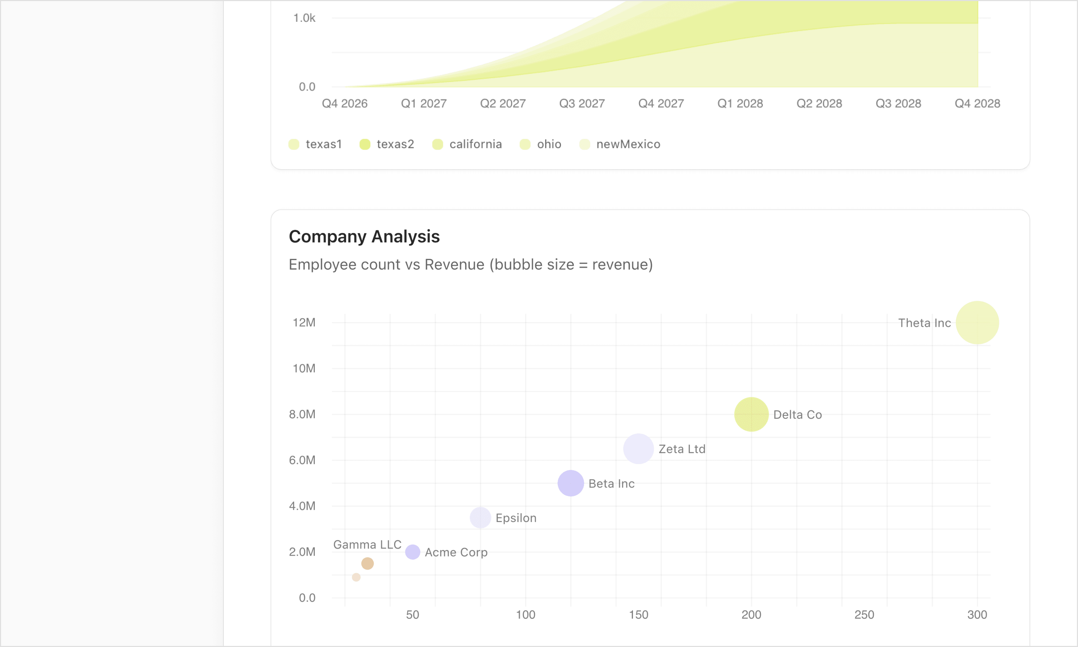Hide the ohio legend series
This screenshot has width=1078, height=647.
(549, 144)
